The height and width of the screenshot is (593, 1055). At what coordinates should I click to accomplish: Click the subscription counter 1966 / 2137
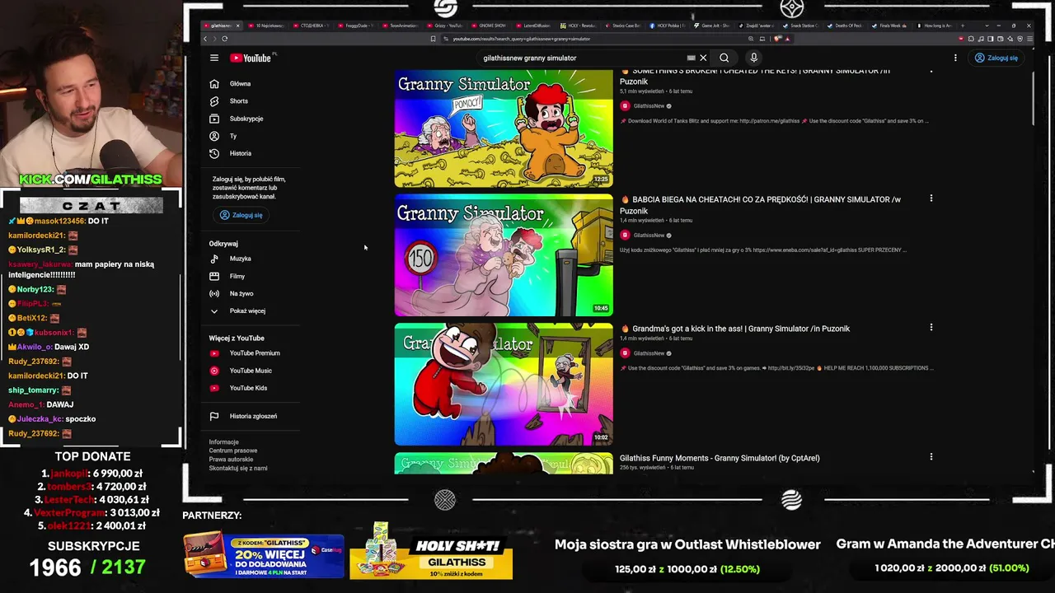(87, 567)
